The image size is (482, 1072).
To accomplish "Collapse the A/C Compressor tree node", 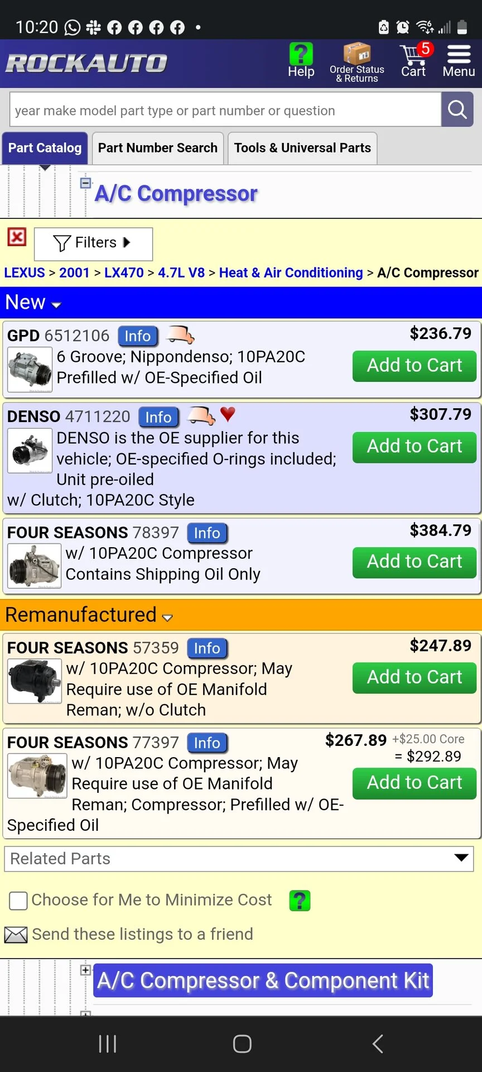I will (x=85, y=183).
